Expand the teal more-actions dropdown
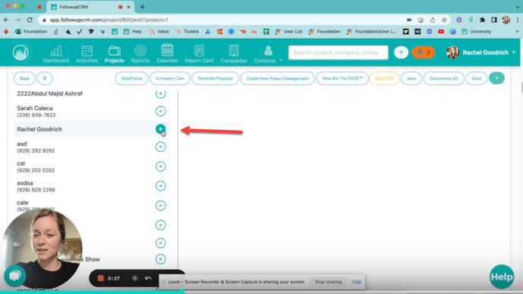 coord(496,78)
